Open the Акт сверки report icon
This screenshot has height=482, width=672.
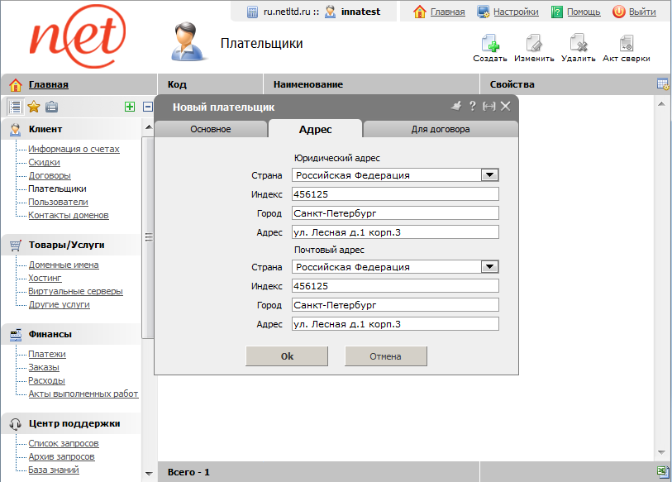626,44
